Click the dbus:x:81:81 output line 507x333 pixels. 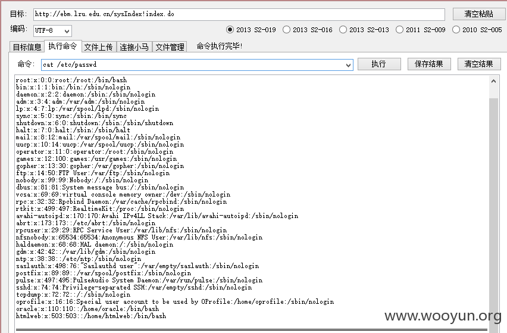(100, 187)
